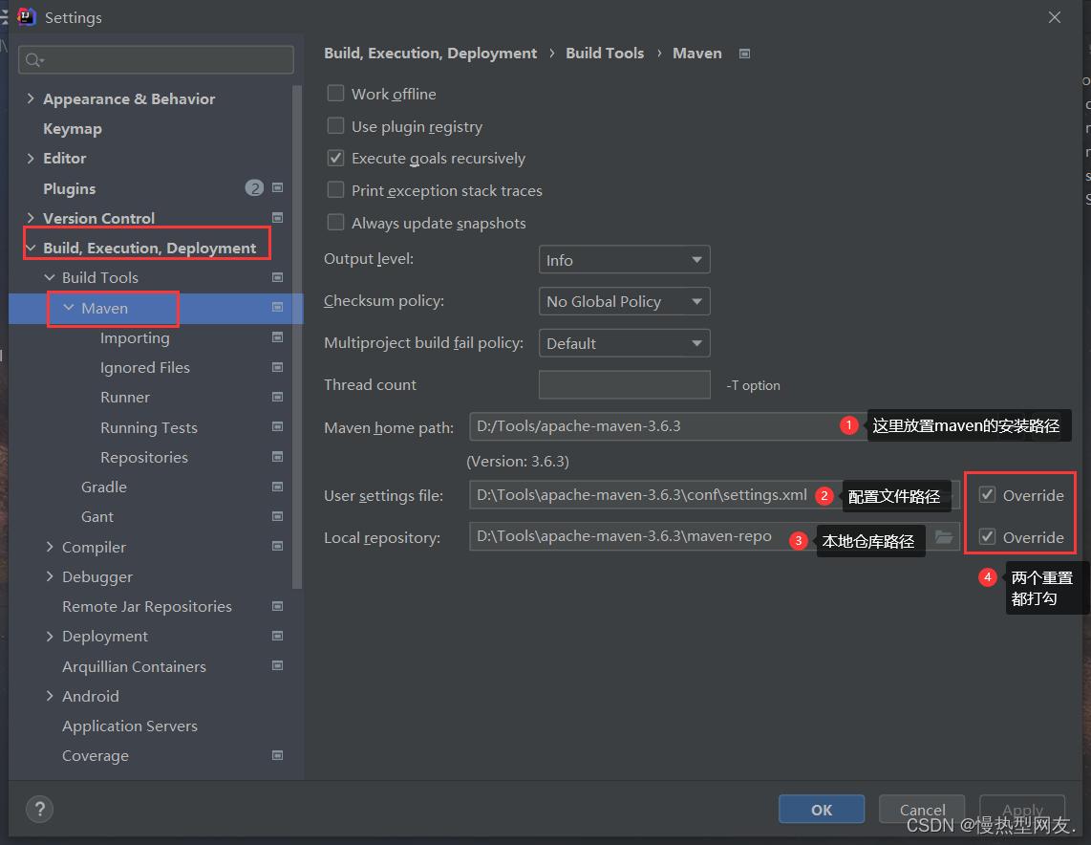Click the project-level icon beside Gant
Viewport: 1091px width, 845px height.
278,516
